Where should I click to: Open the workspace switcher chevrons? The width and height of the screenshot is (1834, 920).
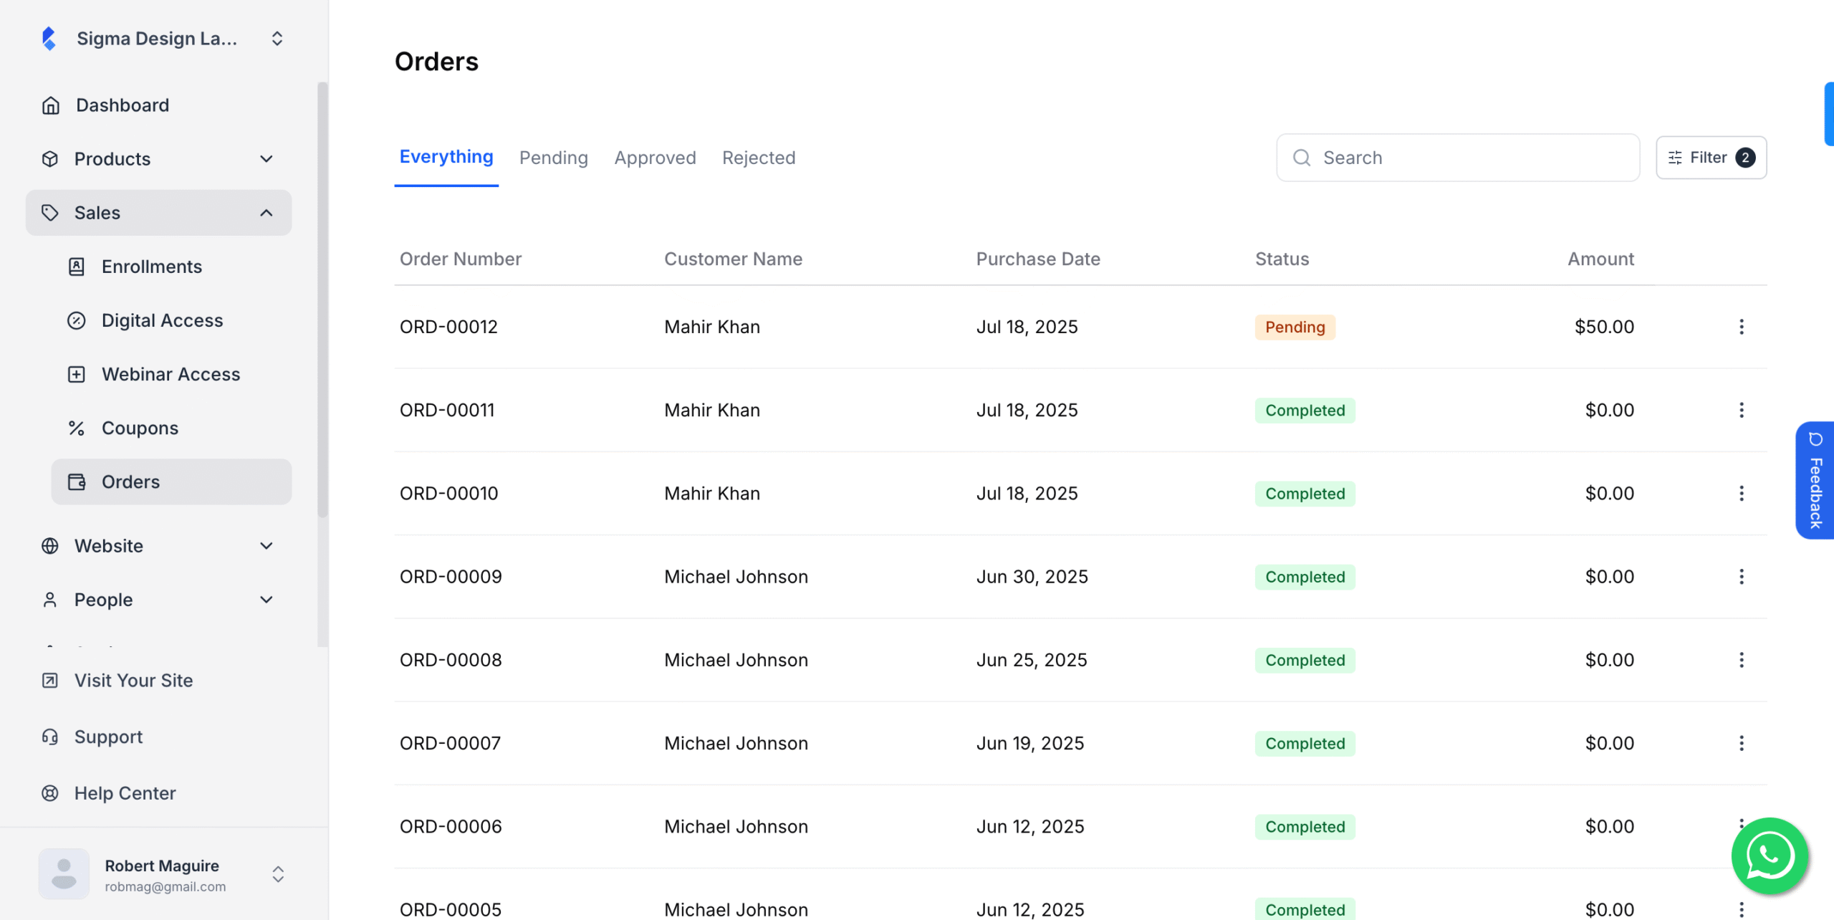click(x=277, y=39)
